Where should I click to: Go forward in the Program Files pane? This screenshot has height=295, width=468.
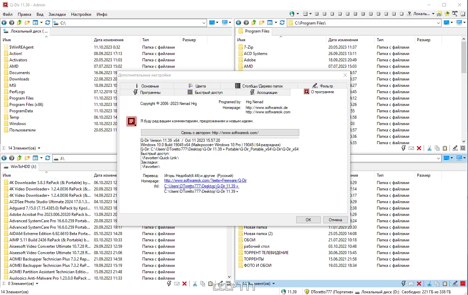pos(246,23)
